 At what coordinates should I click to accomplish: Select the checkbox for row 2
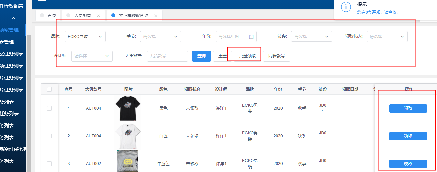point(49,136)
